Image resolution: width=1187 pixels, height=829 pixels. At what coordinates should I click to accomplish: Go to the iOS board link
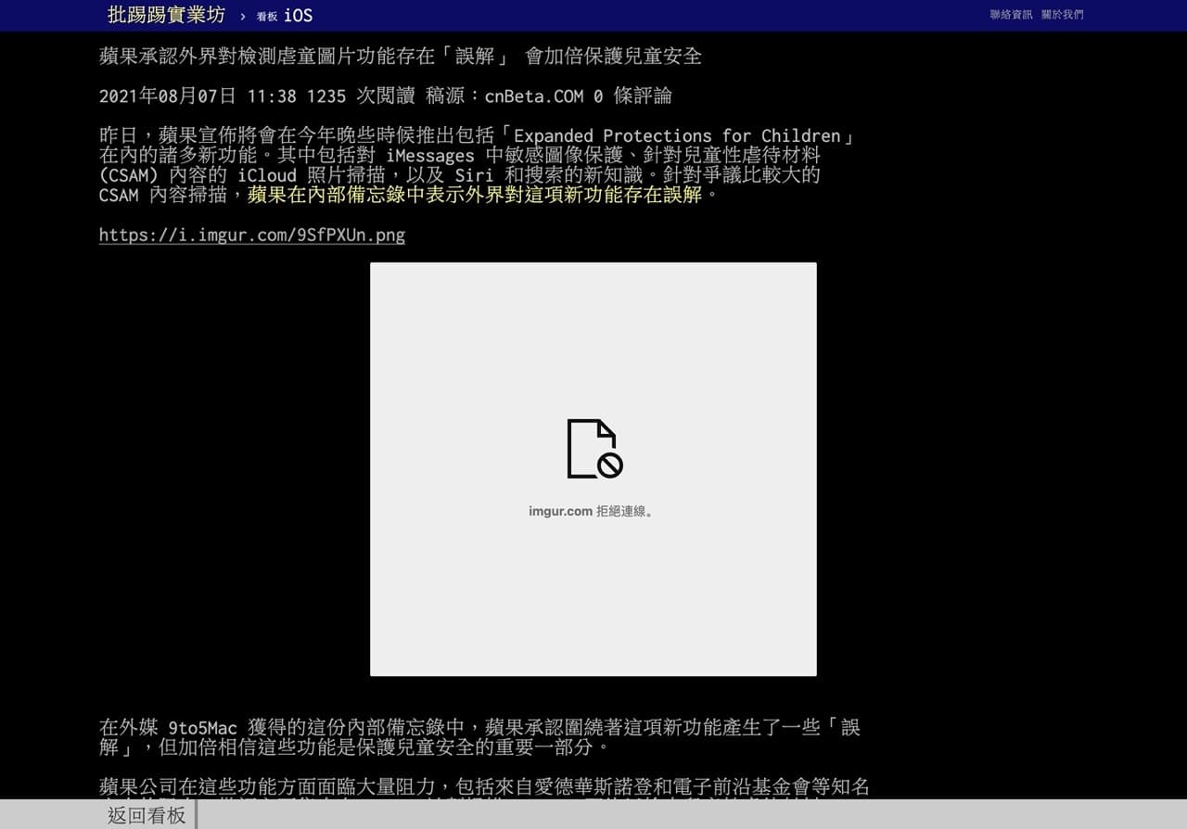(285, 16)
